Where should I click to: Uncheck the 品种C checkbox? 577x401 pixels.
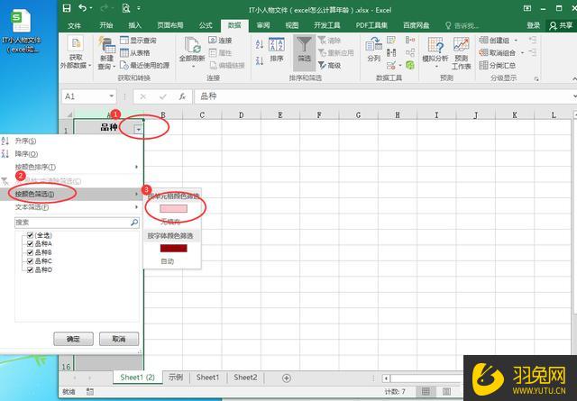pyautogui.click(x=30, y=260)
